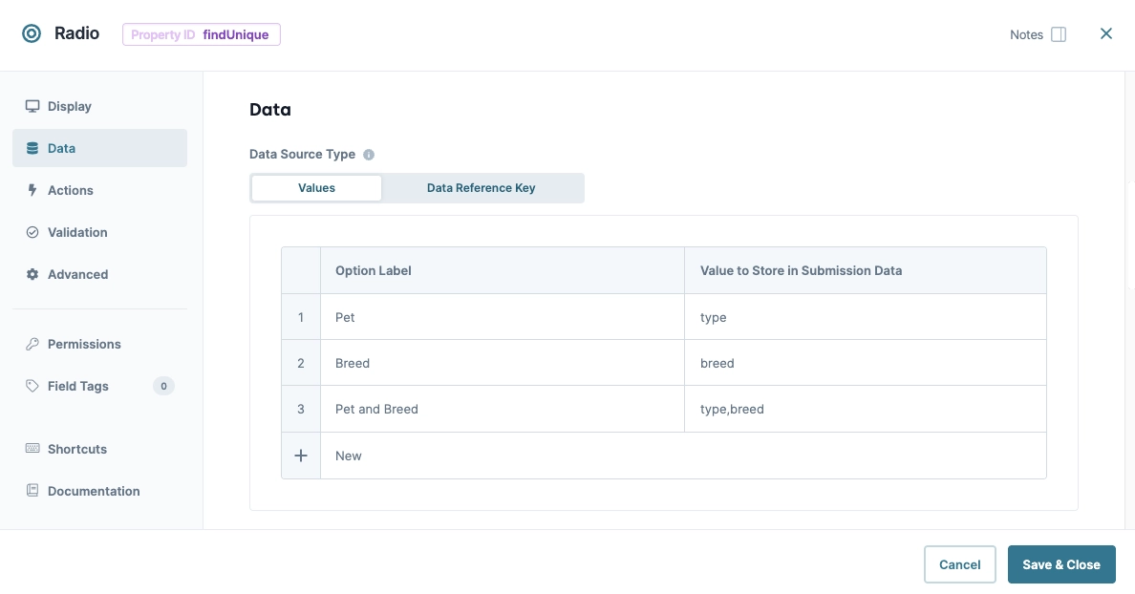View Shortcuts via keyboard icon
Viewport: 1135px width, 594px height.
click(33, 449)
